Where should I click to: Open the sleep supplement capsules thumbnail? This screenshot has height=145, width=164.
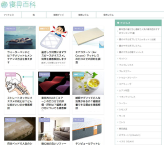coord(88,83)
